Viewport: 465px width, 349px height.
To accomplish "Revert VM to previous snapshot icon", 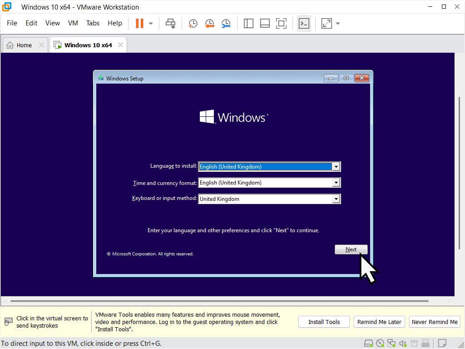I will pos(209,23).
